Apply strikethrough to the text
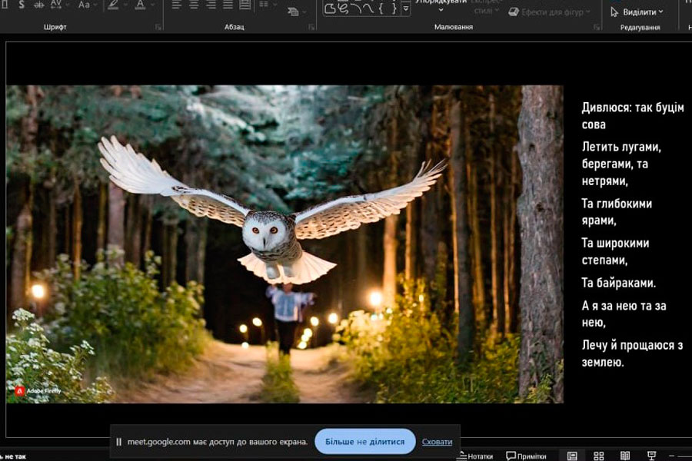 pos(38,5)
